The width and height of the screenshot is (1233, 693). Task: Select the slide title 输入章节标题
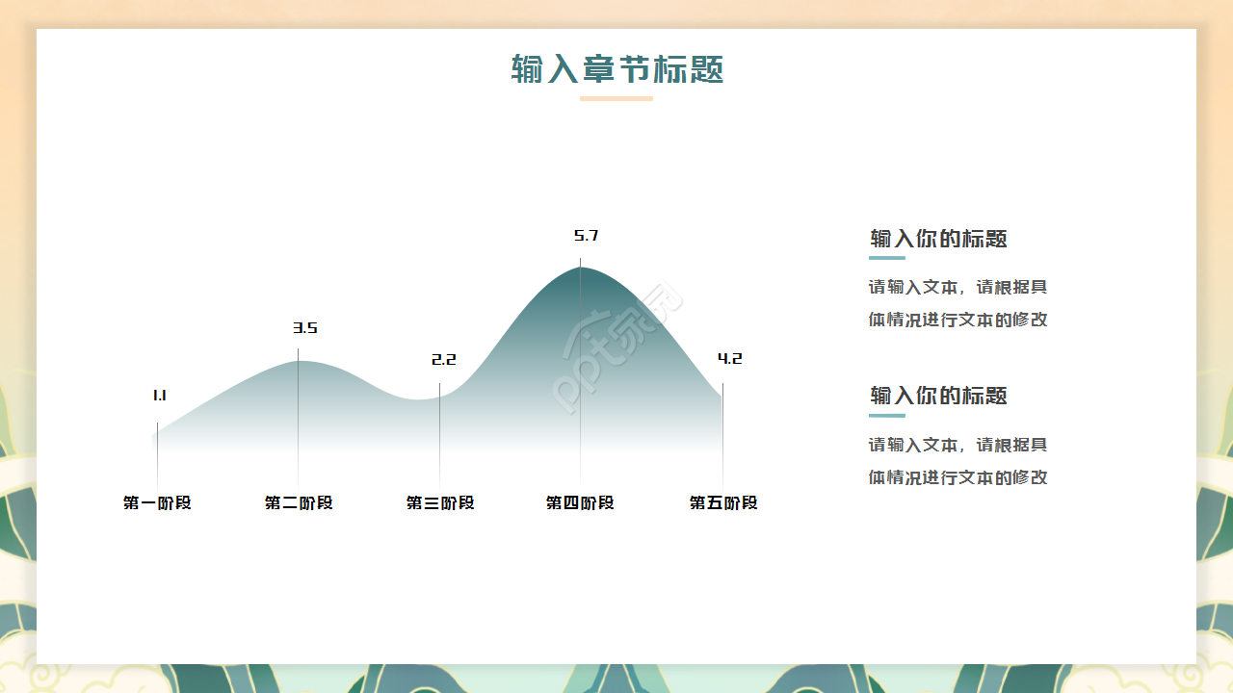tap(616, 69)
